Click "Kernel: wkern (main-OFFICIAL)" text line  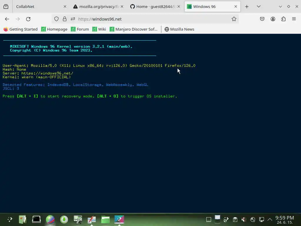point(37,77)
